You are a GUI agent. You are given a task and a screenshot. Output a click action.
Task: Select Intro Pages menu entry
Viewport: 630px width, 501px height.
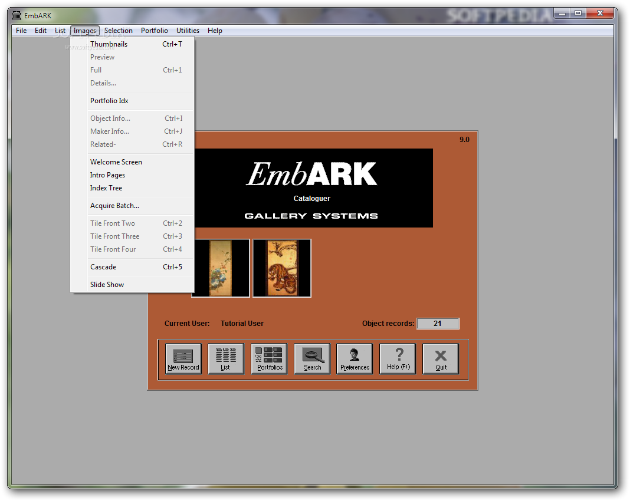[133, 175]
